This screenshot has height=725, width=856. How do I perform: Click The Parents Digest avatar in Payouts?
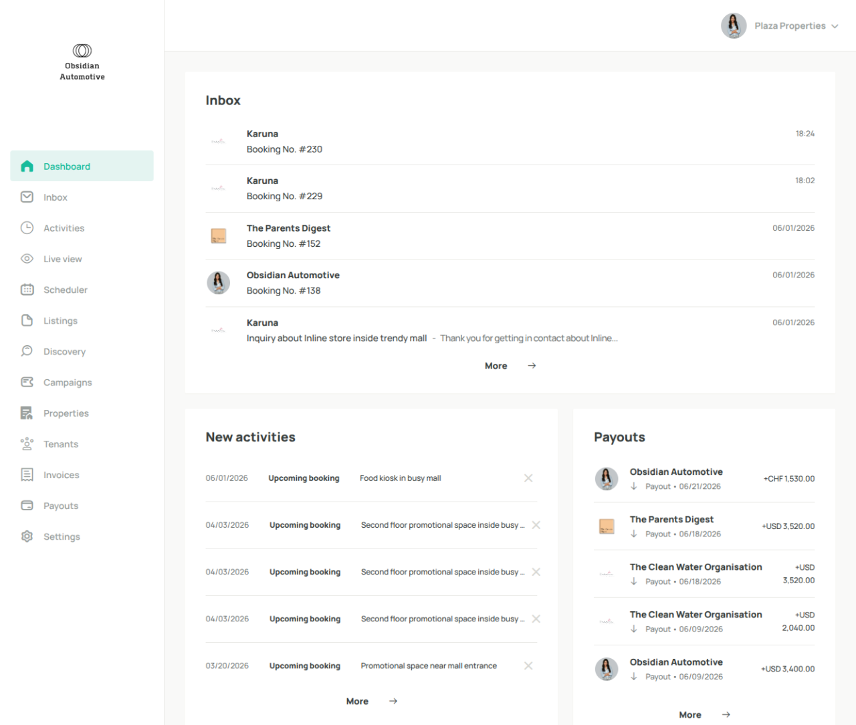607,526
